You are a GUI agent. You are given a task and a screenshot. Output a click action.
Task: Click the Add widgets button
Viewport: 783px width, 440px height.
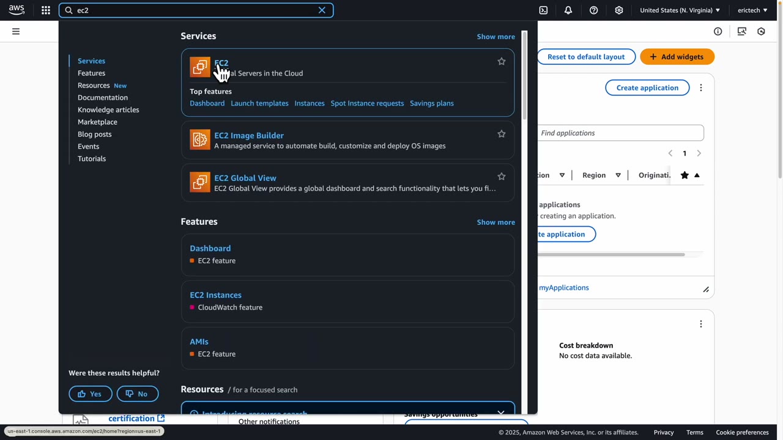pyautogui.click(x=677, y=57)
